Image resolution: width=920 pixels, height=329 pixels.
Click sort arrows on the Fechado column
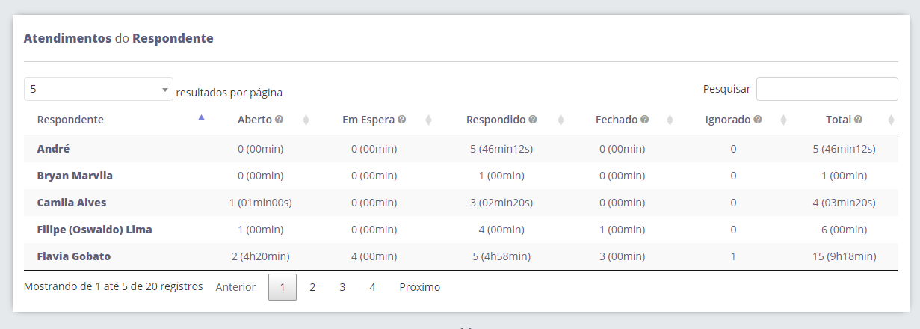(x=670, y=120)
